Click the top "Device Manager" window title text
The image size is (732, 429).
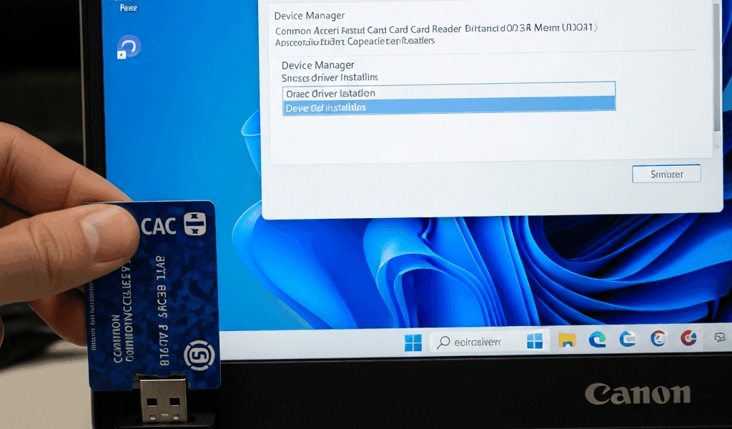(310, 16)
